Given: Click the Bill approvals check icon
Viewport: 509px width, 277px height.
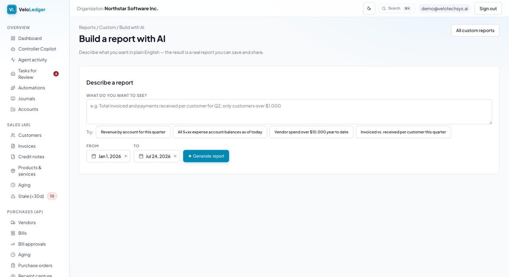Looking at the screenshot, I should pyautogui.click(x=13, y=244).
